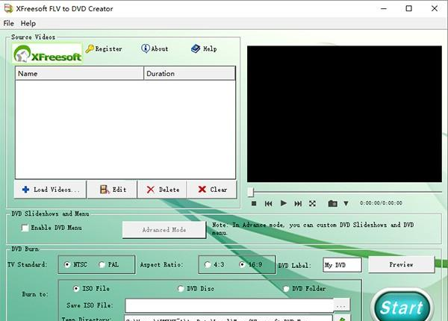Click the black video preview area
The width and height of the screenshot is (448, 321).
pyautogui.click(x=344, y=113)
